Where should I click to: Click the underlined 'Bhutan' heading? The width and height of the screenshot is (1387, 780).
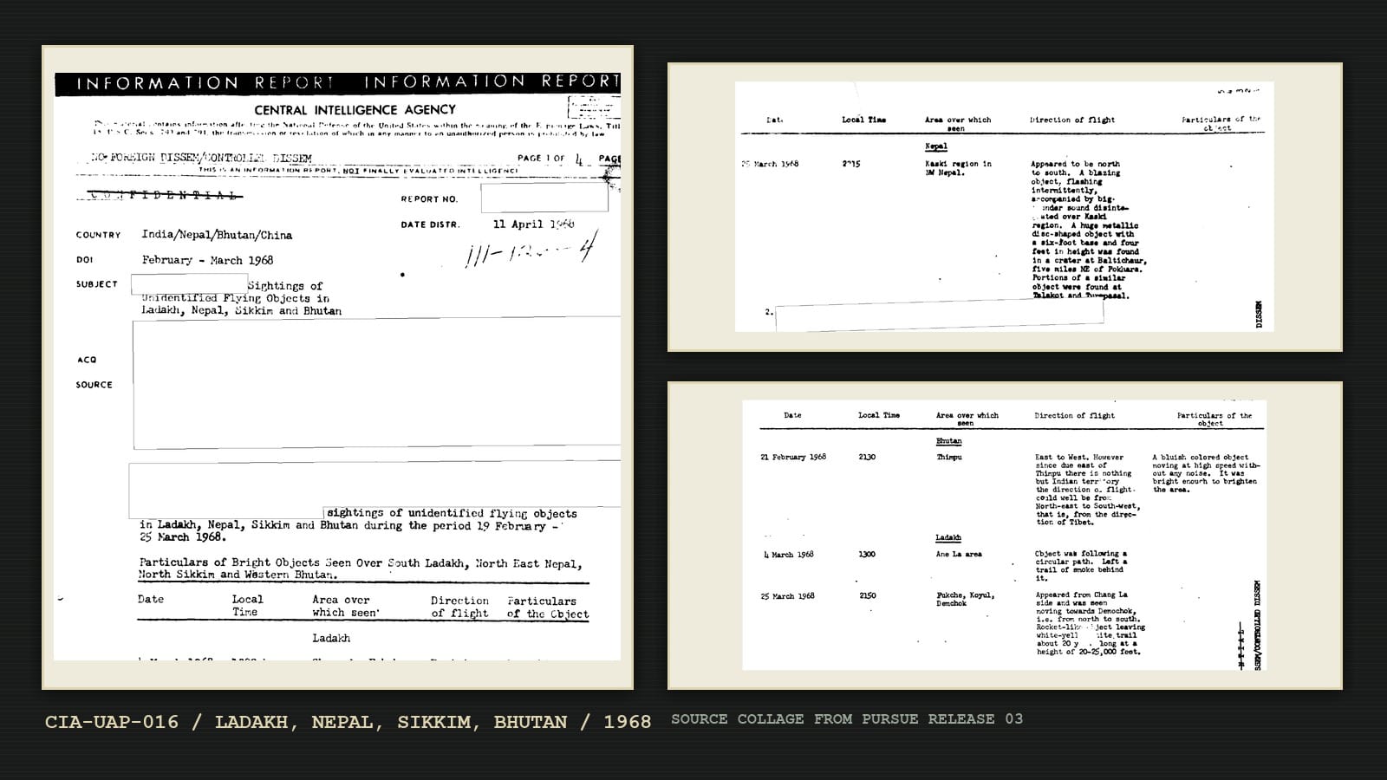click(948, 441)
